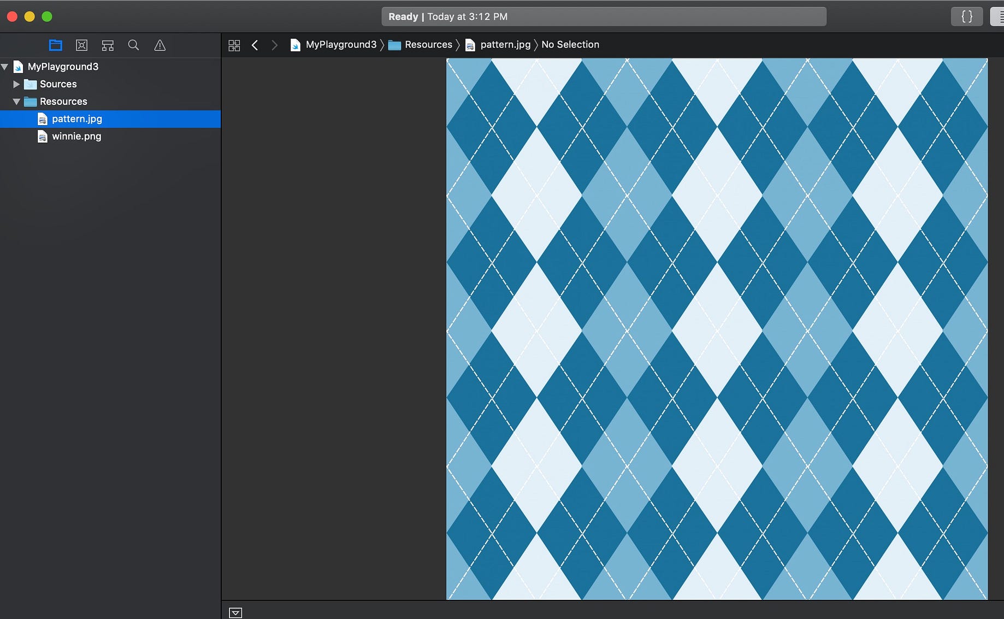Image resolution: width=1004 pixels, height=619 pixels.
Task: Open the code snippets library braces button
Action: click(967, 16)
